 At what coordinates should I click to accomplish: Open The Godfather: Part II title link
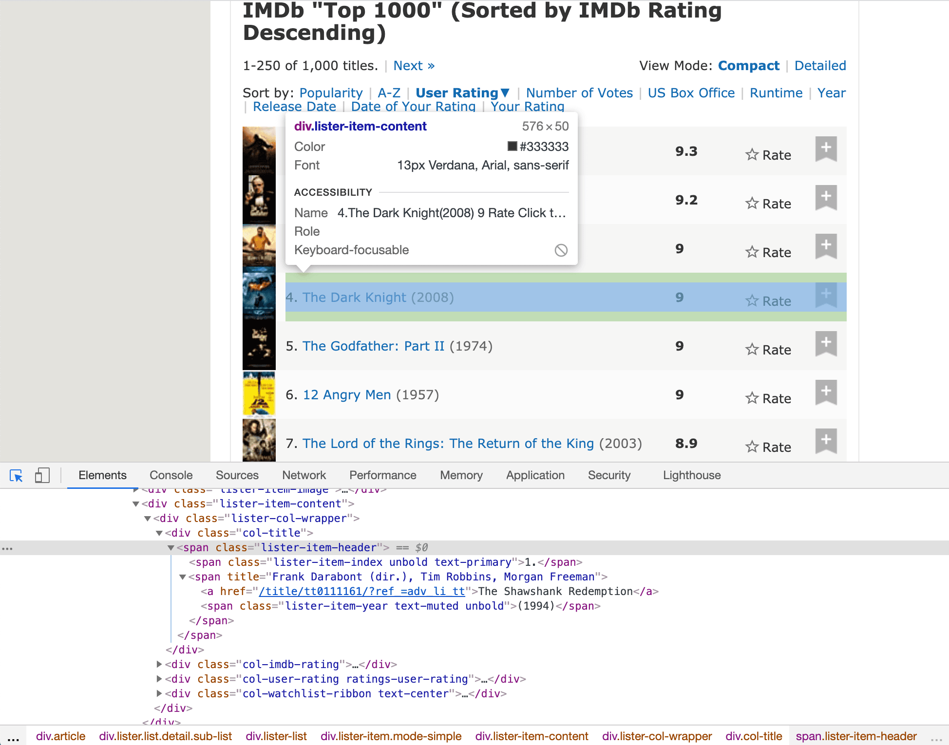tap(373, 346)
